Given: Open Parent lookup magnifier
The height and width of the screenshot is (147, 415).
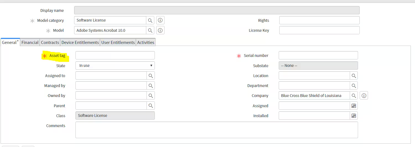Looking at the screenshot, I should point(151,106).
